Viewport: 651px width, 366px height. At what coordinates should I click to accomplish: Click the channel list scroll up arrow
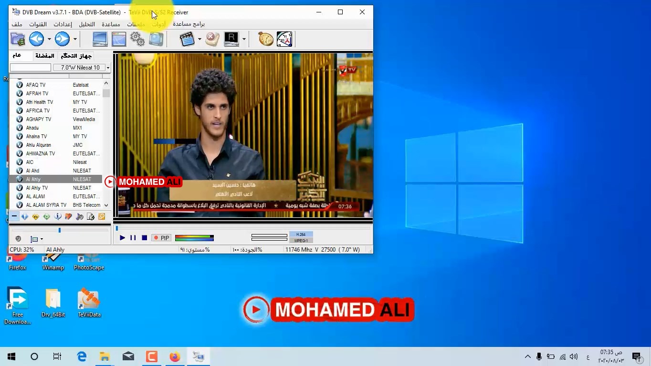[106, 83]
